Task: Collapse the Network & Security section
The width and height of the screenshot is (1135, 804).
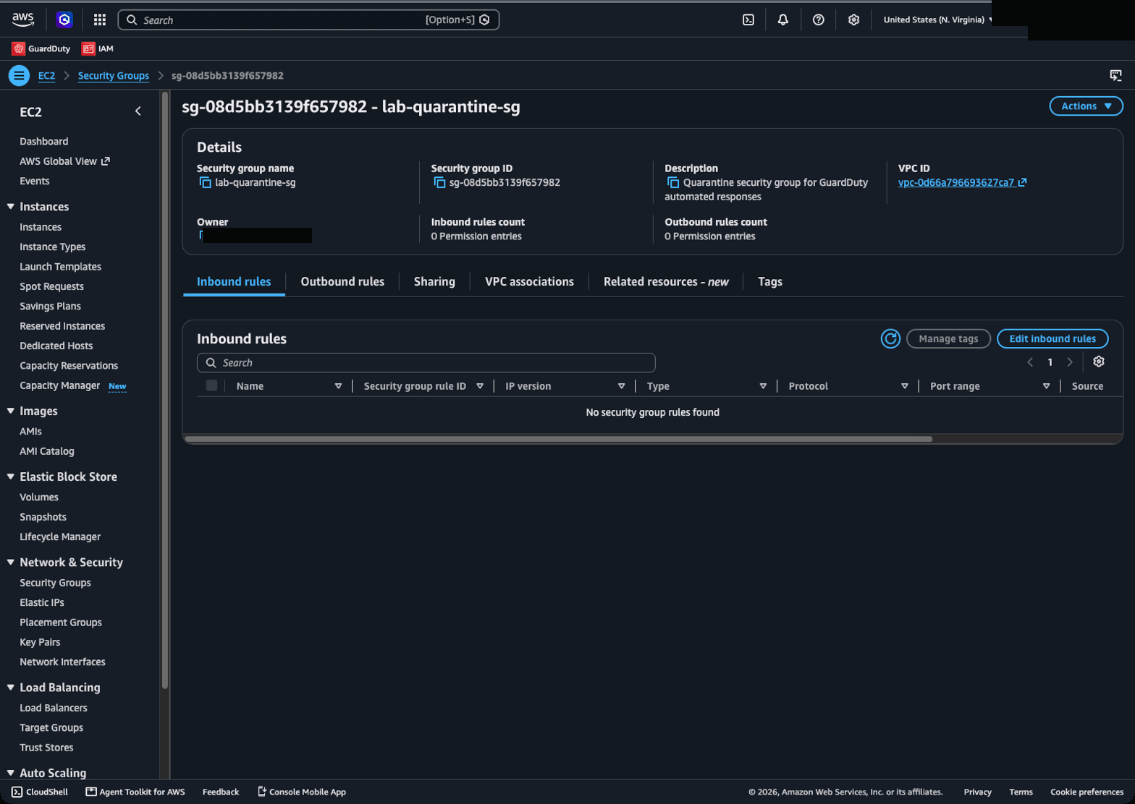Action: pyautogui.click(x=11, y=562)
